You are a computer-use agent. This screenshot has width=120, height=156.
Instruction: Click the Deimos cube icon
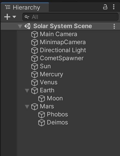point(42,123)
